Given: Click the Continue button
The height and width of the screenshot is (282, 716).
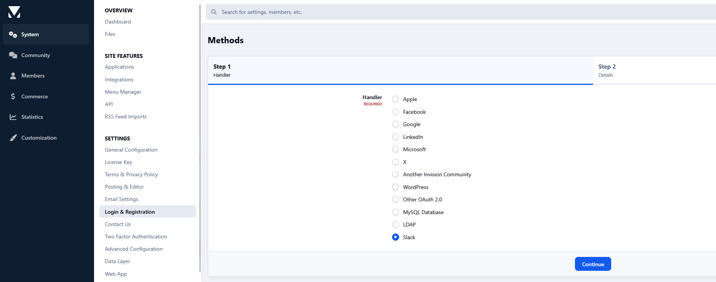Looking at the screenshot, I should (x=593, y=264).
